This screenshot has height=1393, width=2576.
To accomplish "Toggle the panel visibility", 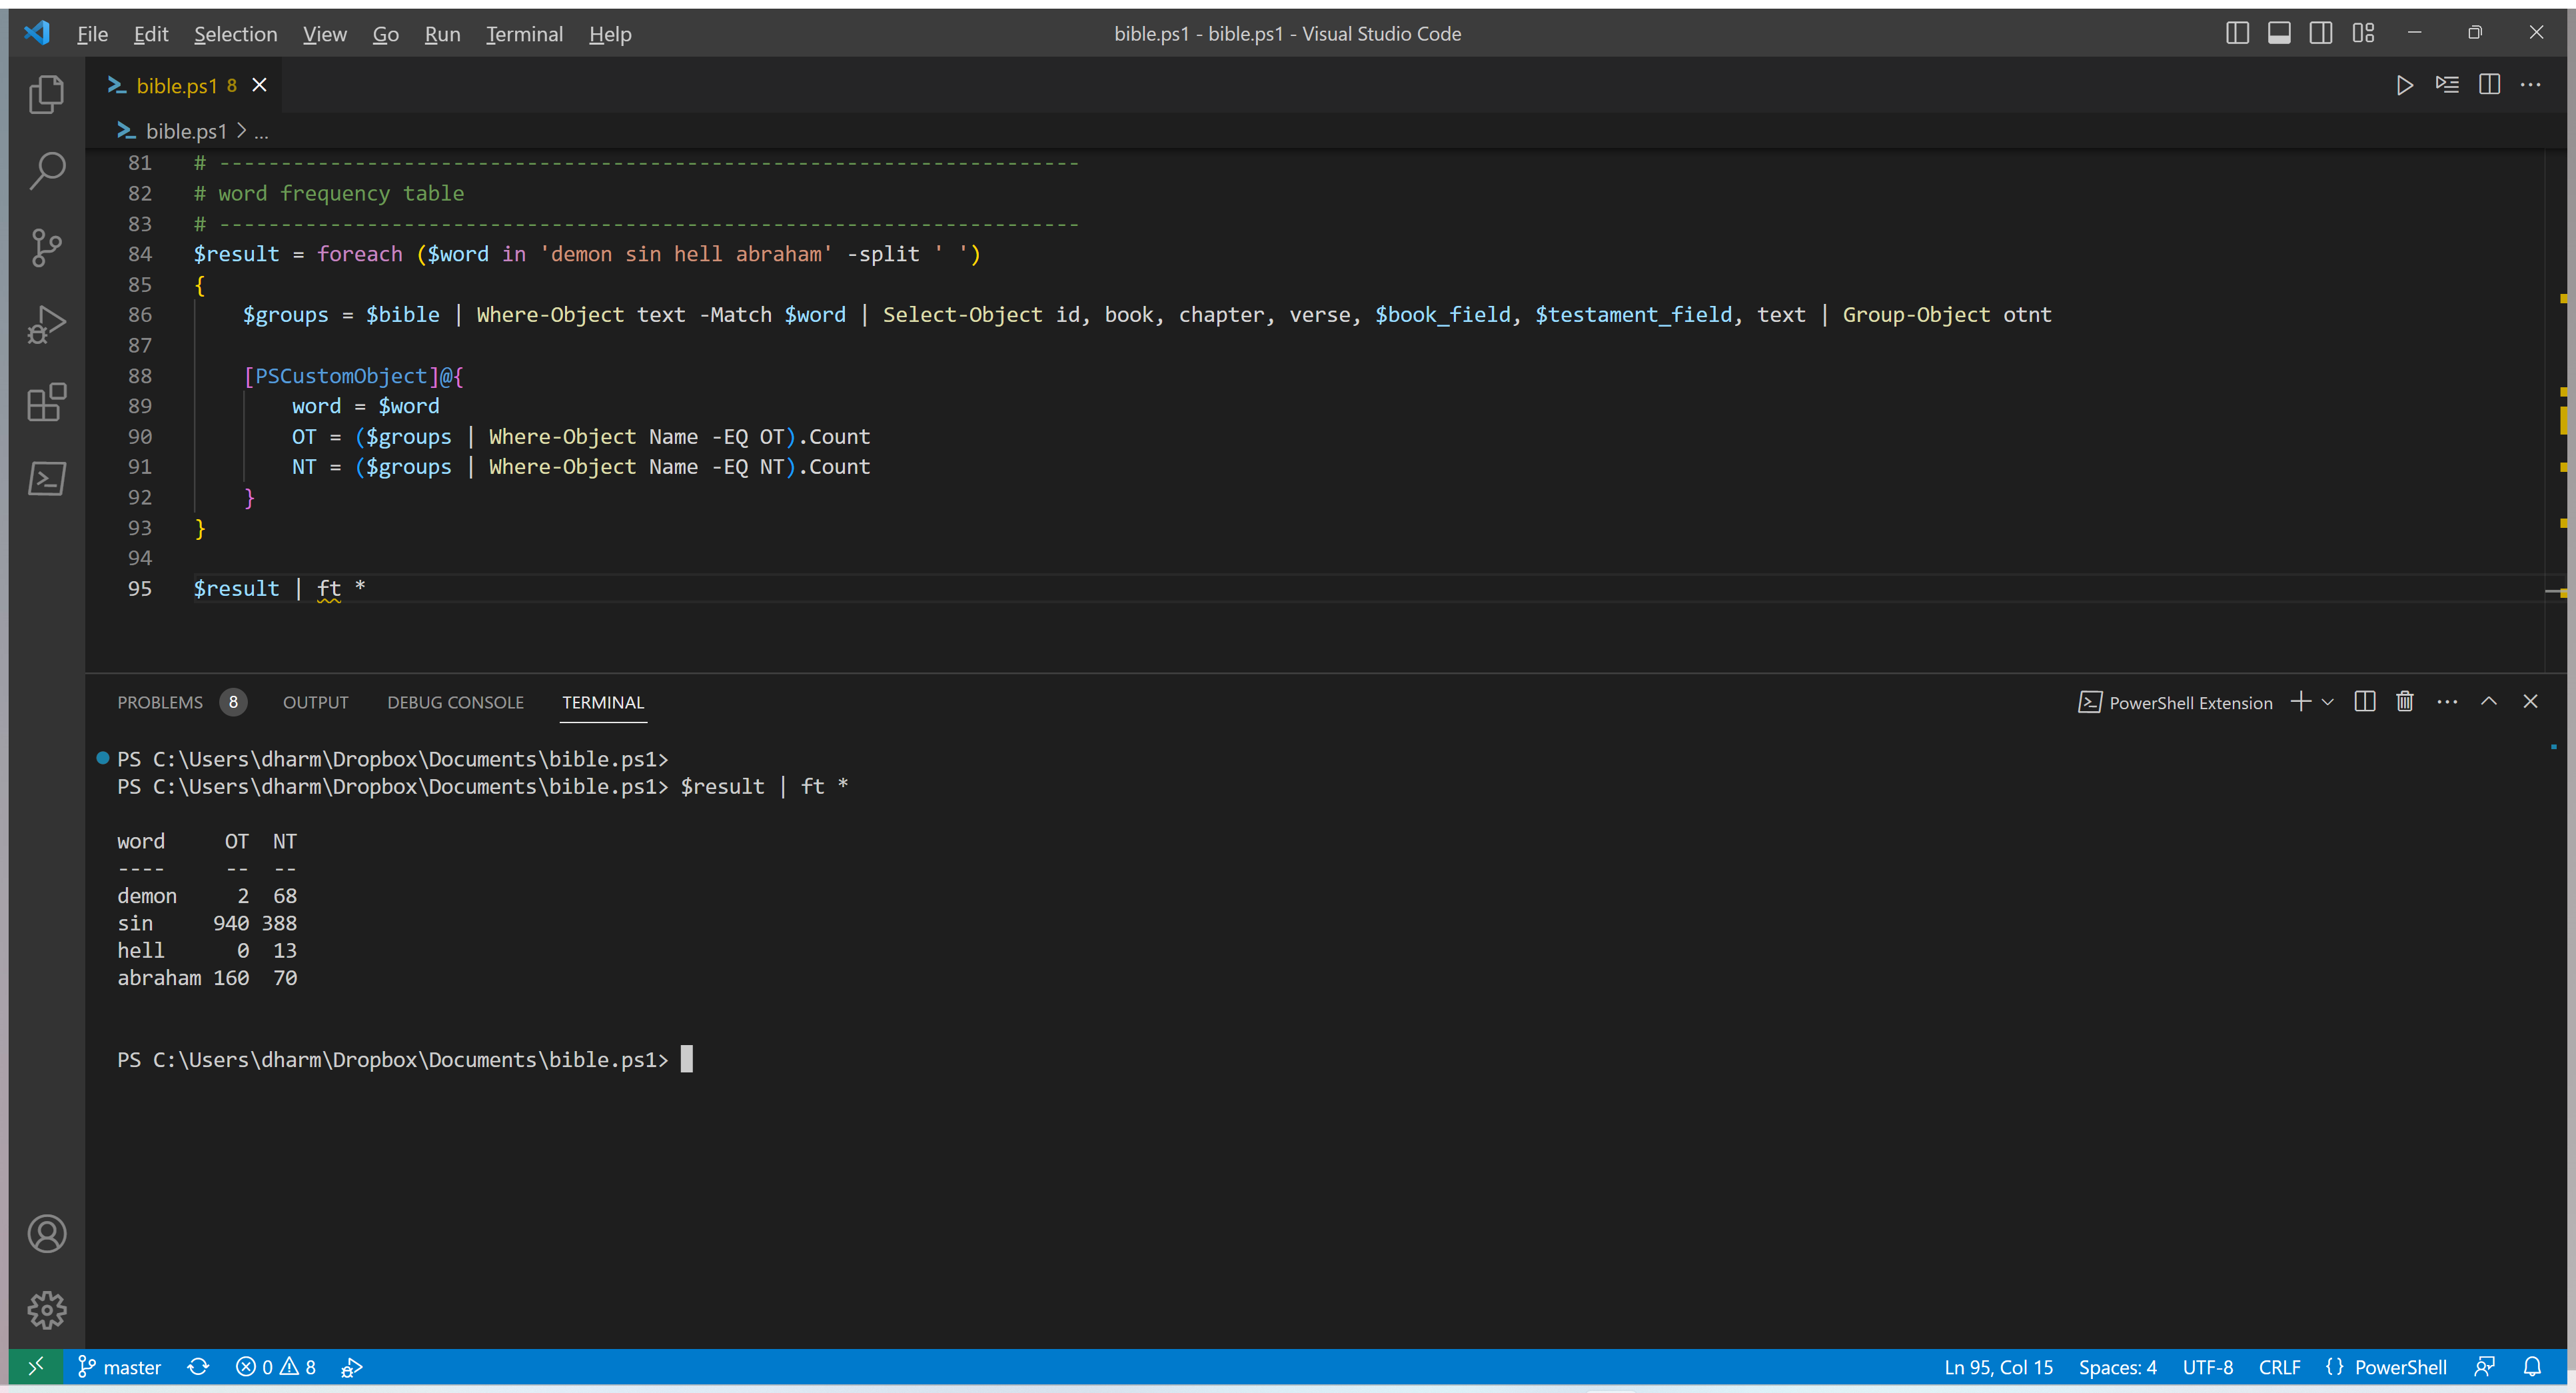I will tap(2279, 32).
